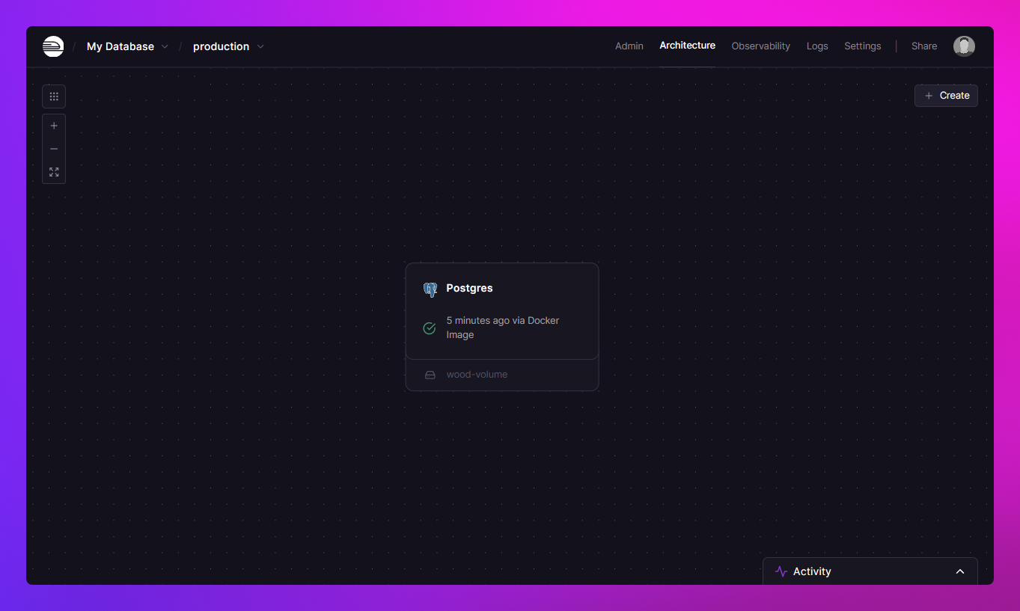Click the plus icon in Create button

pos(929,96)
